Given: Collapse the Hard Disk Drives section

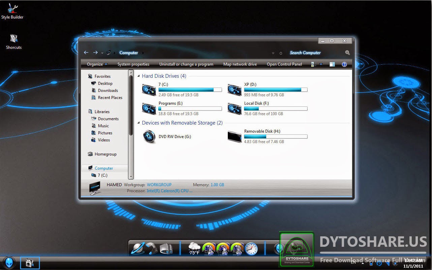Looking at the screenshot, I should tap(139, 76).
